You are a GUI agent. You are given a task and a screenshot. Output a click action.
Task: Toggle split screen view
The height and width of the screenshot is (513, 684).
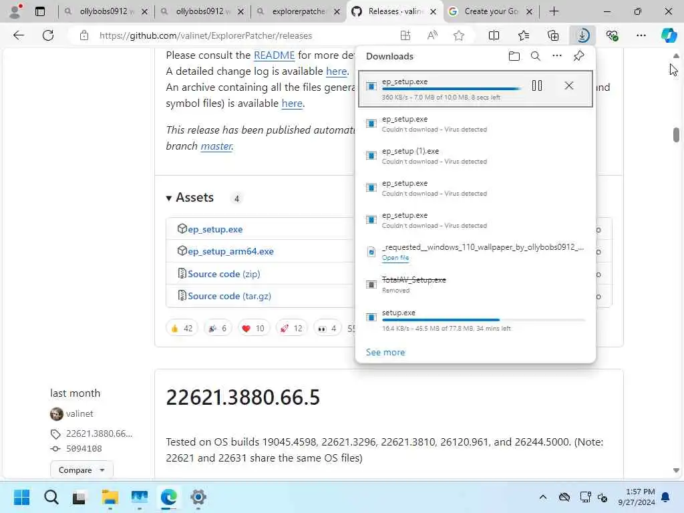click(494, 35)
